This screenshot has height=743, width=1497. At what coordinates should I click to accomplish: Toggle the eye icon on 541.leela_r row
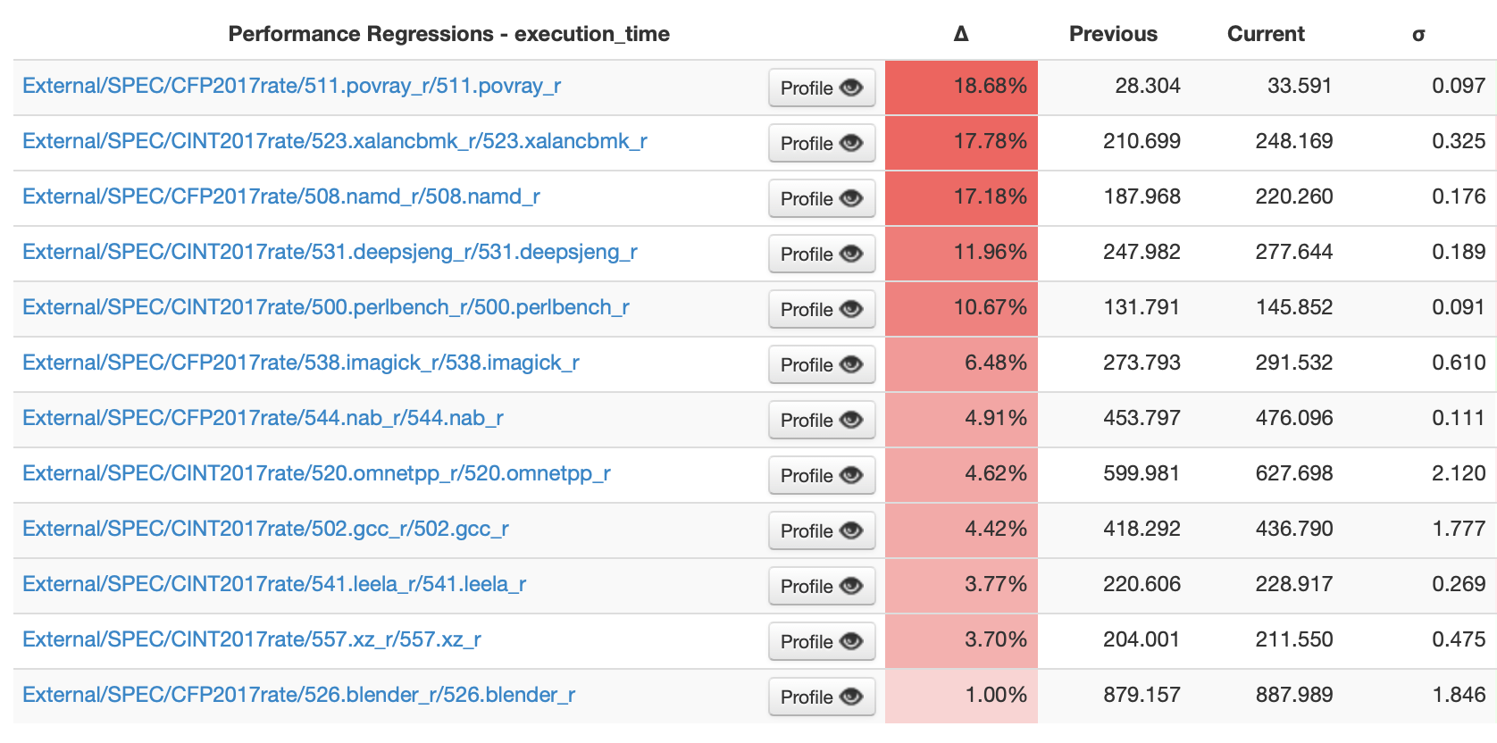pos(850,586)
